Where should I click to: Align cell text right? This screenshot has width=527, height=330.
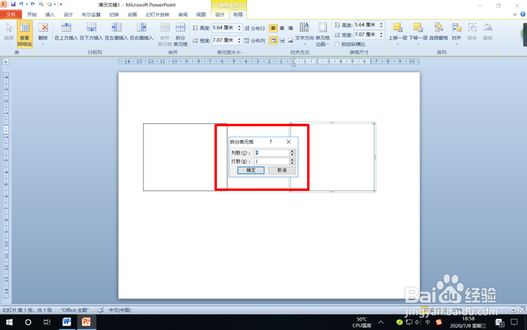click(291, 28)
